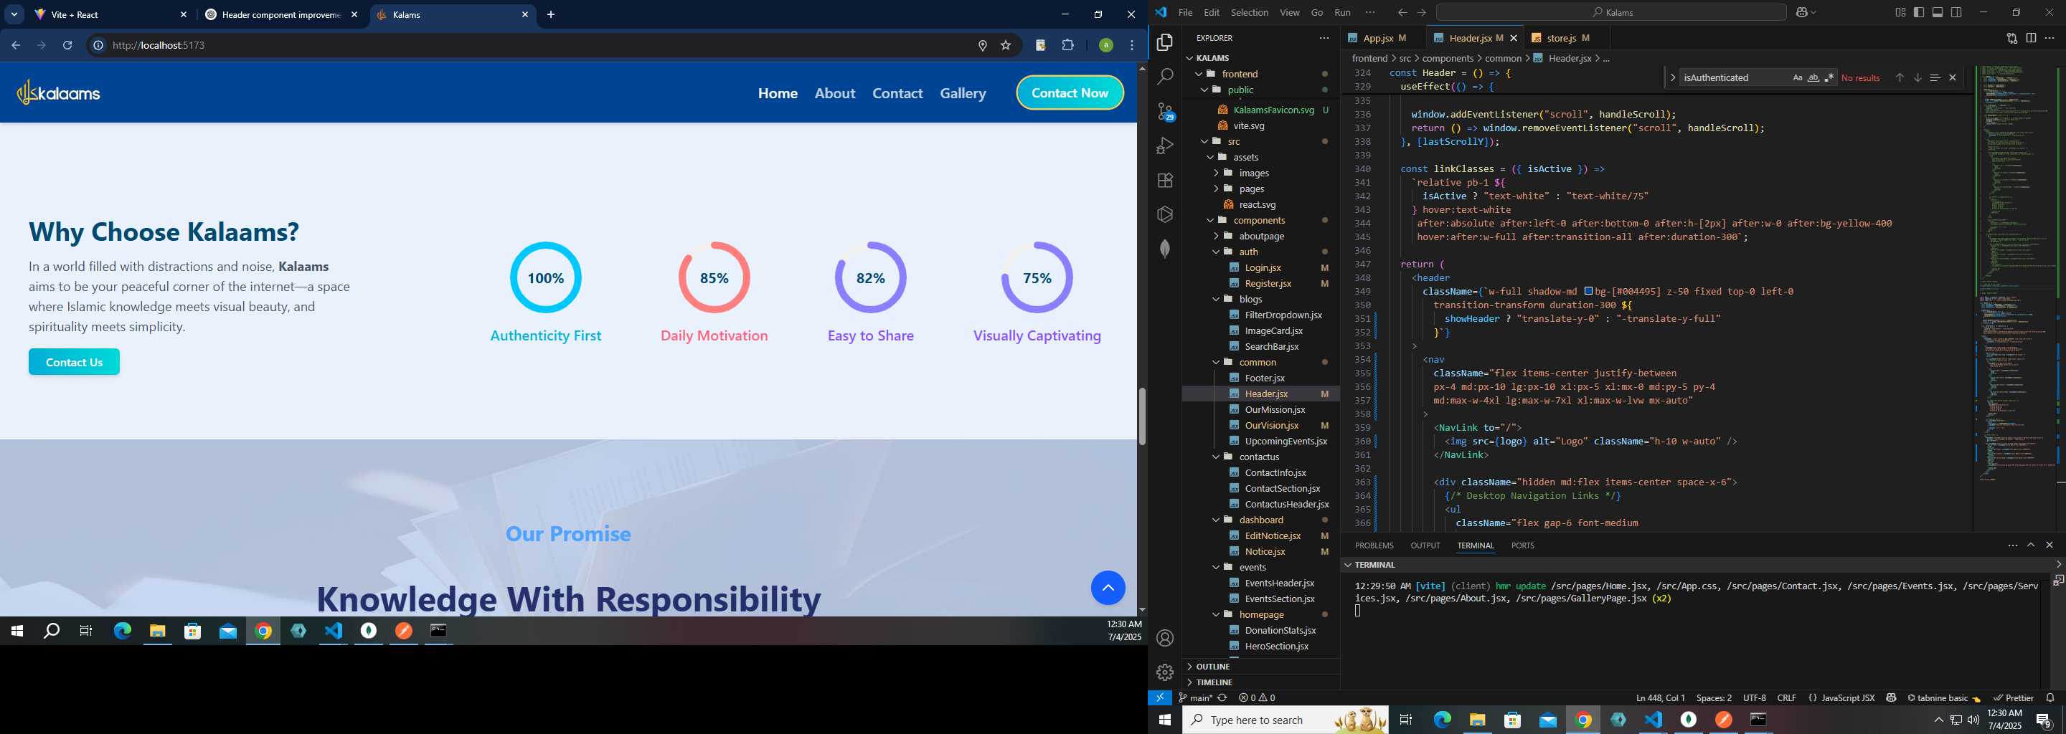Click the notifications bell in the VS Code status bar
Screen dimensions: 2066x734
pyautogui.click(x=2050, y=697)
